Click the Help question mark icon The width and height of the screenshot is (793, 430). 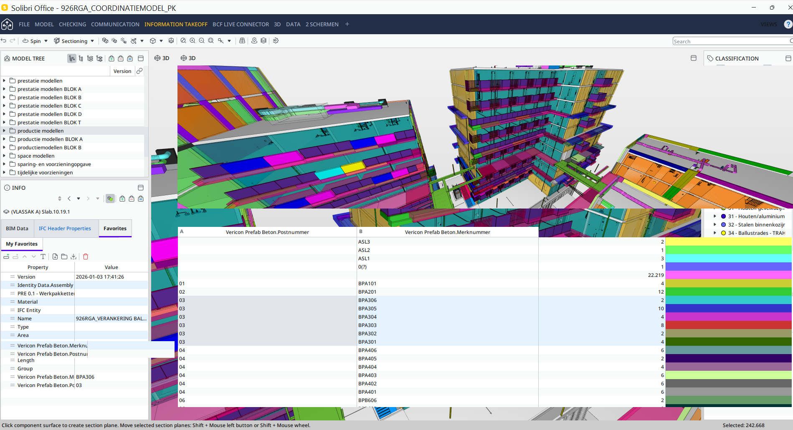[x=788, y=24]
